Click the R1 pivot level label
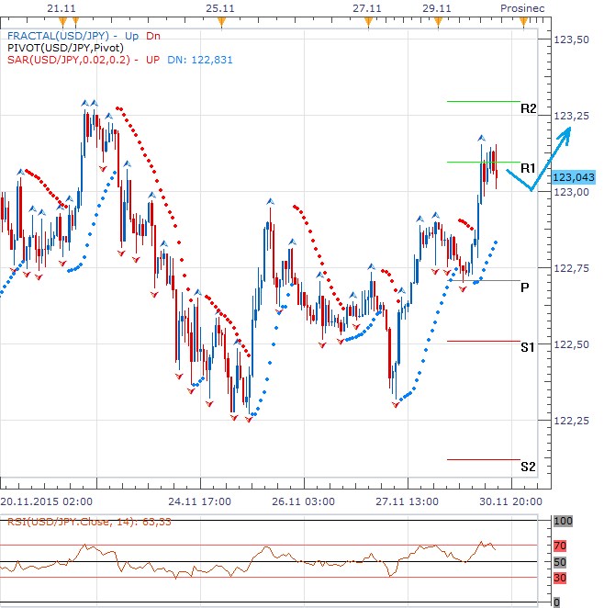This screenshot has height=608, width=604. click(527, 169)
